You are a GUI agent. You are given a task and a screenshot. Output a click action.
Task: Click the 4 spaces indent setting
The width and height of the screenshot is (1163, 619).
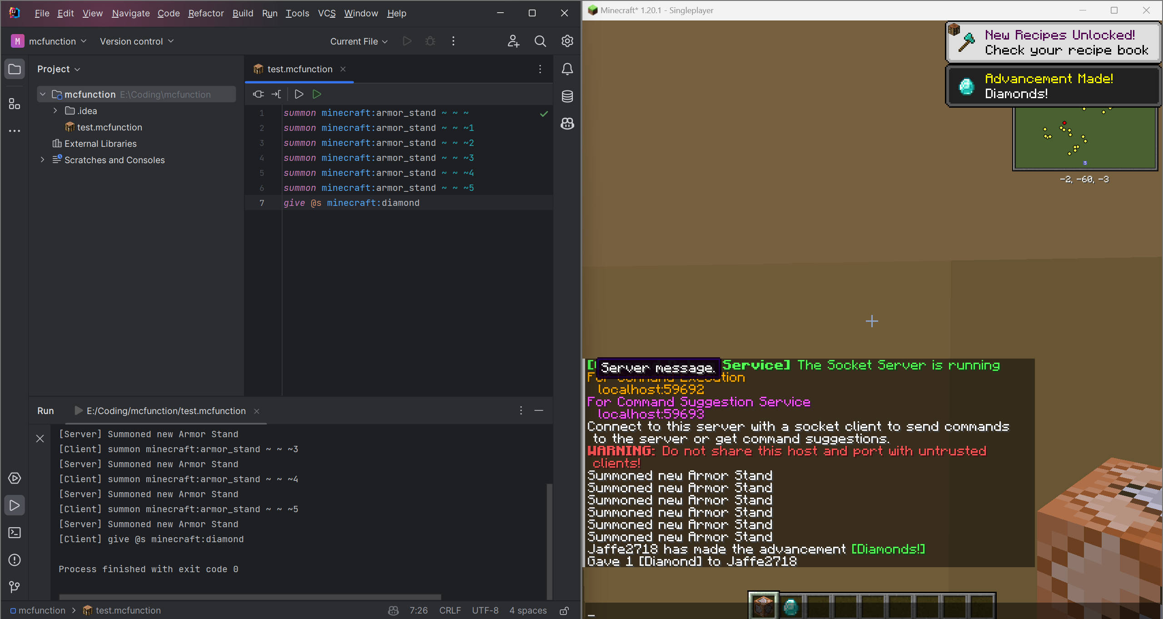click(x=528, y=610)
